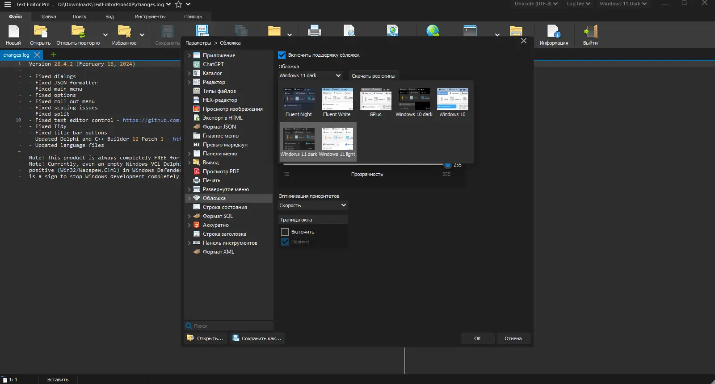The height and width of the screenshot is (384, 715).
Task: Expand the Приложение tree node
Action: tap(189, 55)
